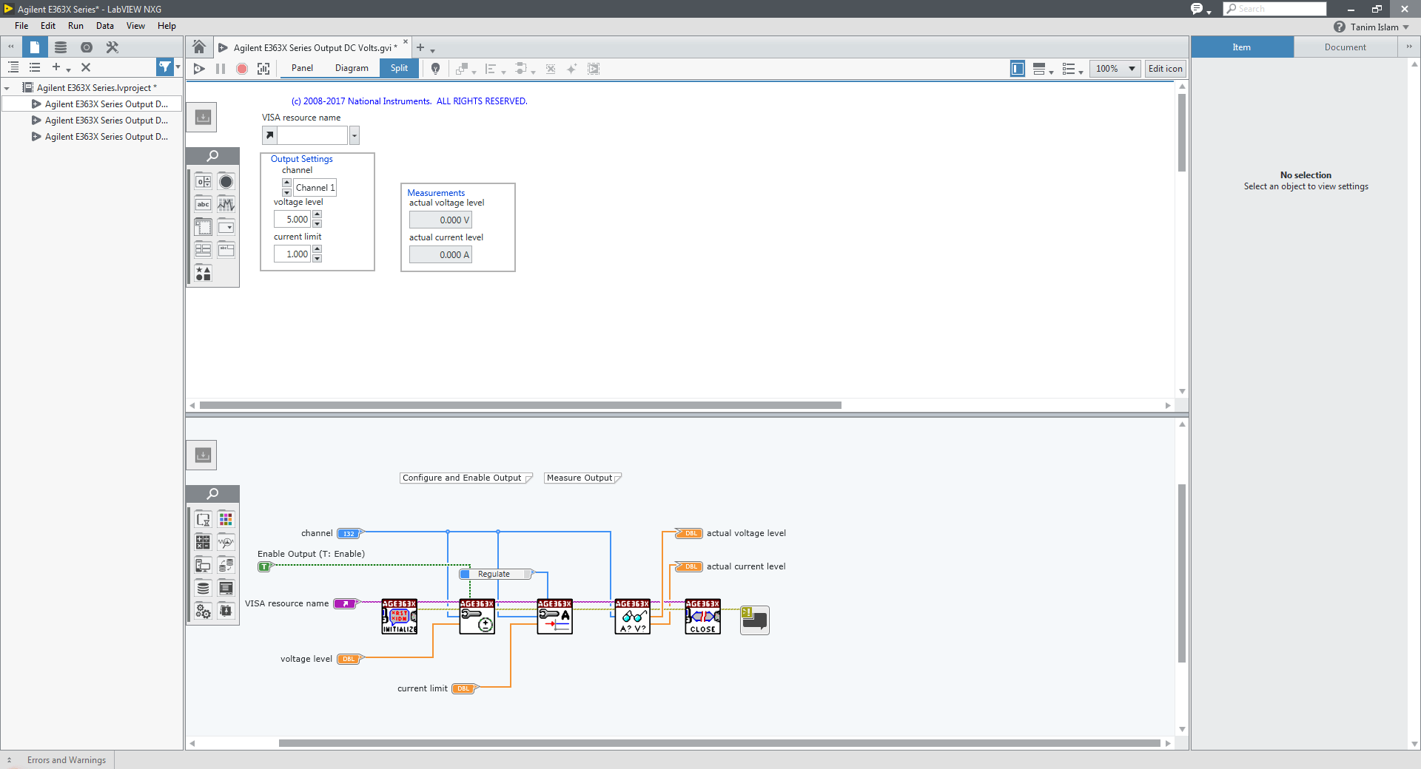Open the help question mark icon
The height and width of the screenshot is (769, 1421).
[1340, 27]
